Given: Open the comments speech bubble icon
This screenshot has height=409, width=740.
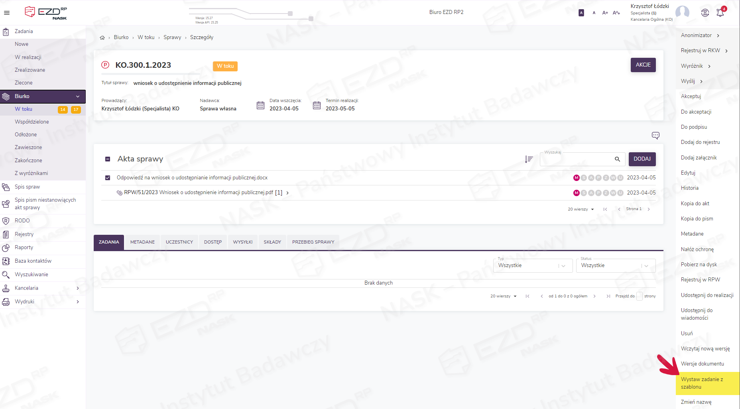Looking at the screenshot, I should click(x=655, y=136).
